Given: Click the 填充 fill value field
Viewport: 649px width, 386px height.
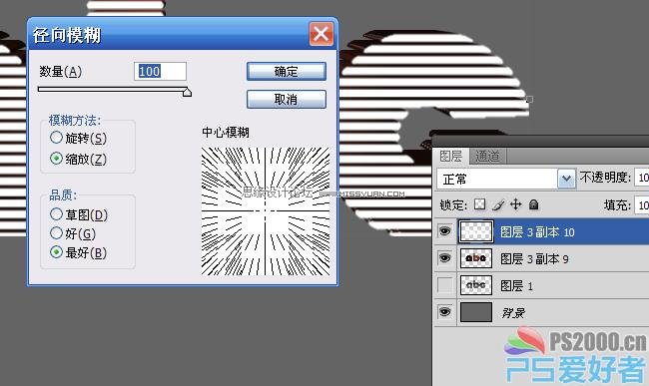Looking at the screenshot, I should (x=642, y=205).
